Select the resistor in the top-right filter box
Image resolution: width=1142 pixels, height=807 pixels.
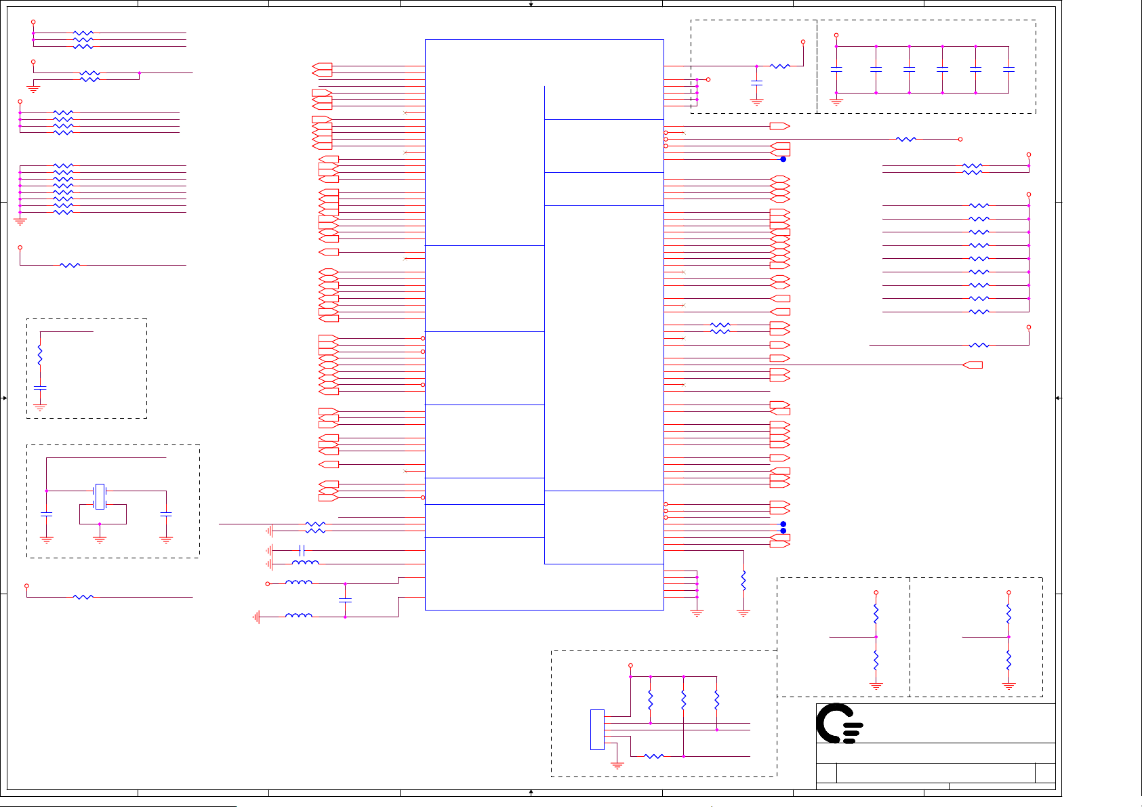pyautogui.click(x=780, y=66)
